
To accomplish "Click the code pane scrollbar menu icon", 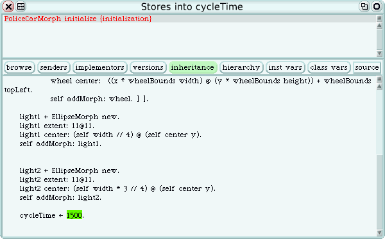I will [x=379, y=79].
